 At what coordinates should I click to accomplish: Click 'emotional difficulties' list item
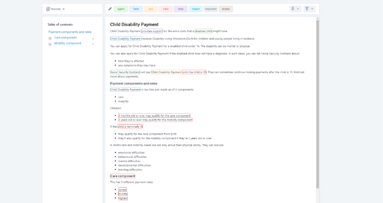coord(131,153)
